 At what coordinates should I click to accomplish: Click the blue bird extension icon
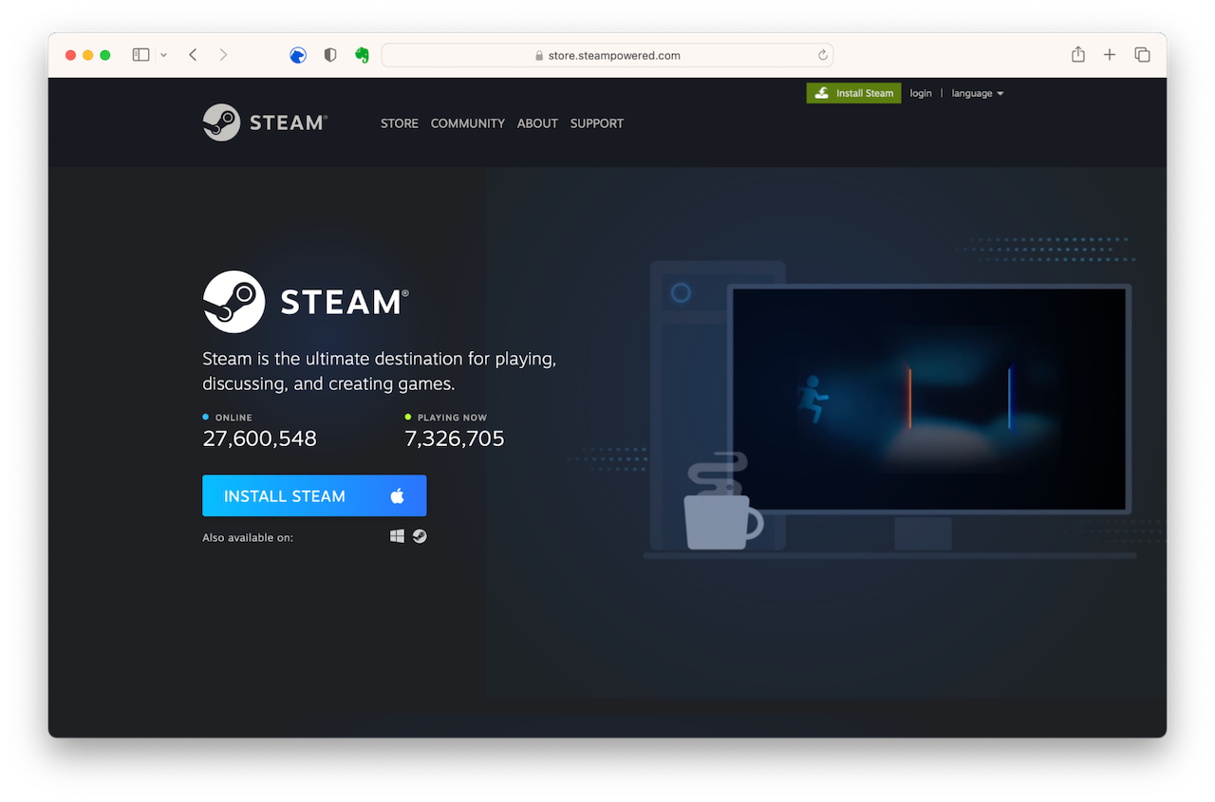[x=298, y=55]
